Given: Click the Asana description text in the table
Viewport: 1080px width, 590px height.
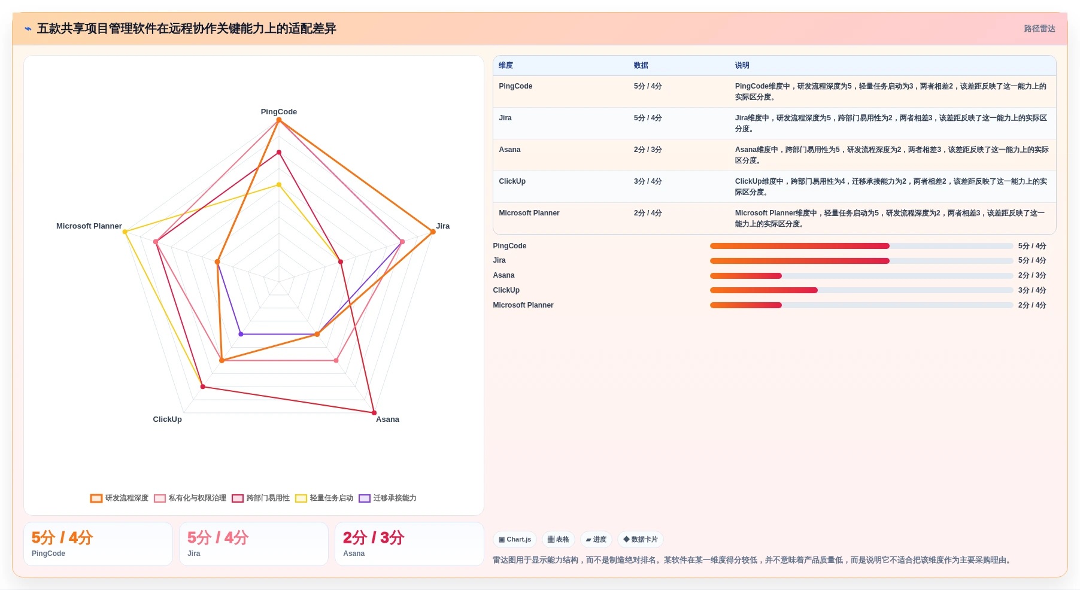Looking at the screenshot, I should point(891,155).
